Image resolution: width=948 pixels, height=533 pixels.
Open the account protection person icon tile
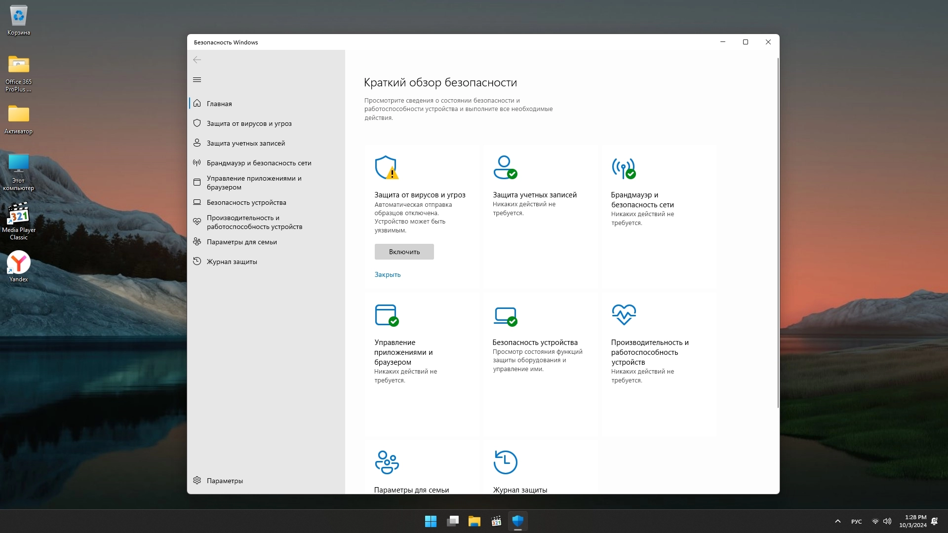coord(505,168)
